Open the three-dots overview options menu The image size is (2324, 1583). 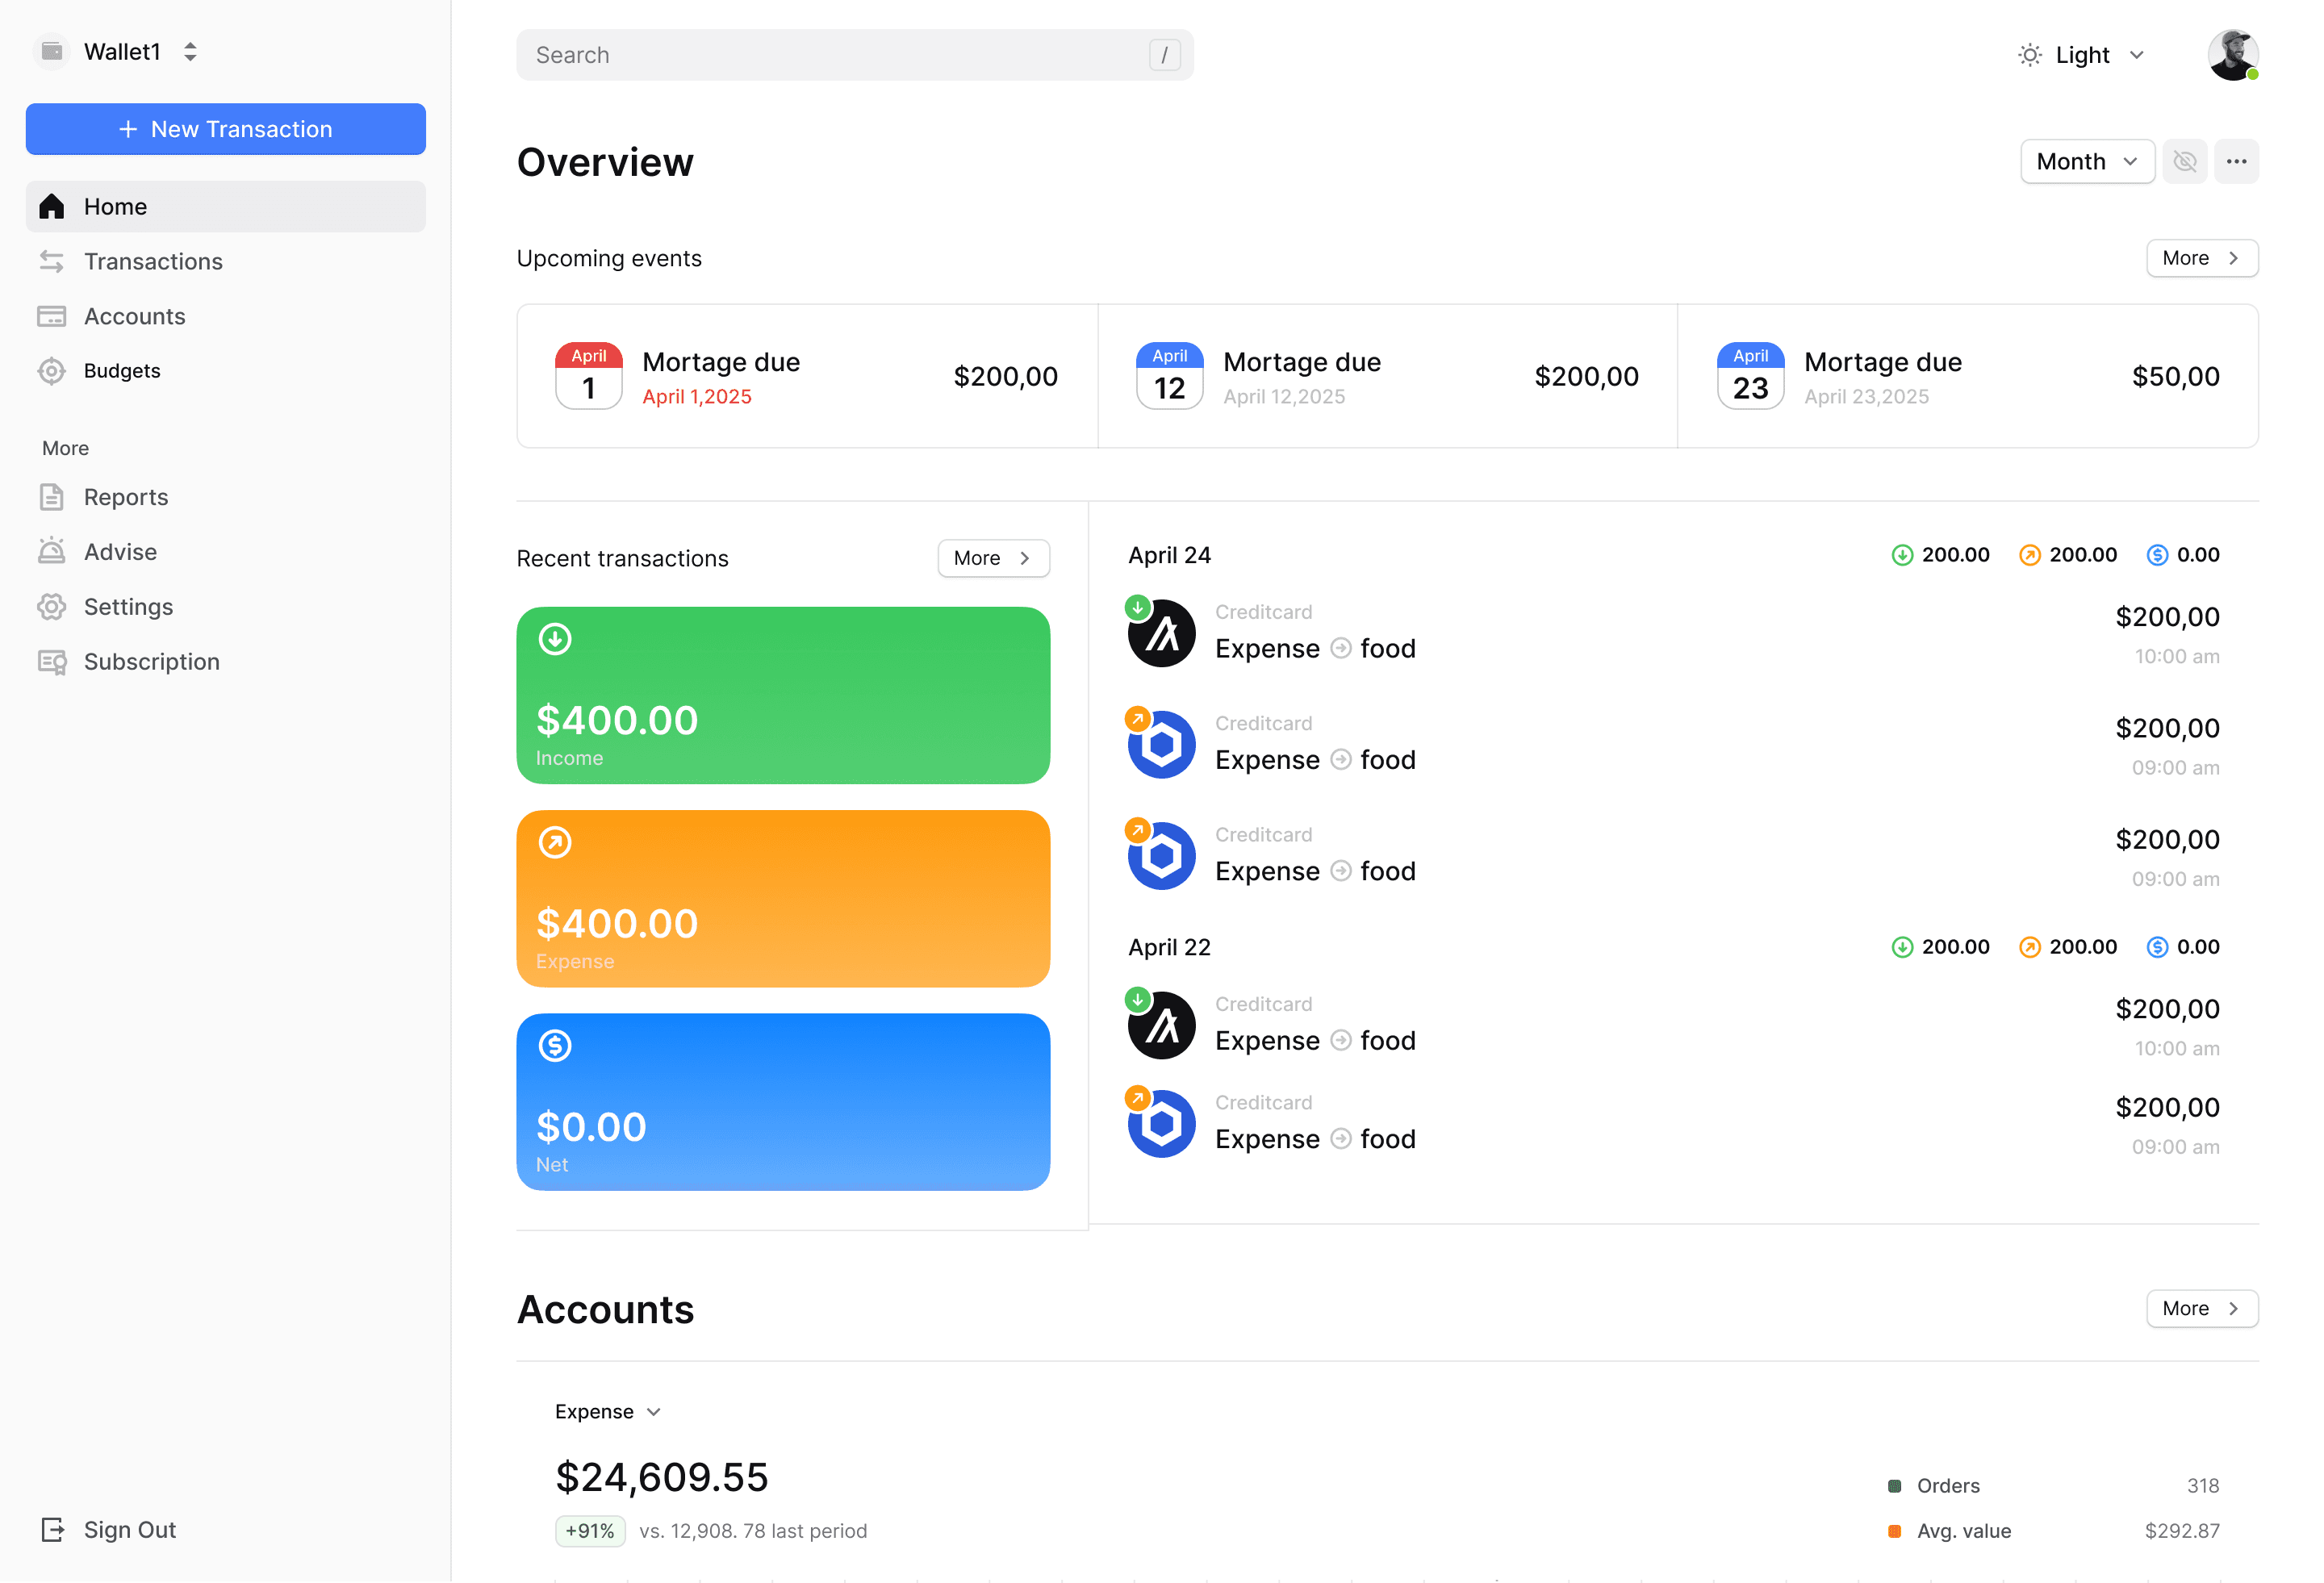click(x=2236, y=162)
